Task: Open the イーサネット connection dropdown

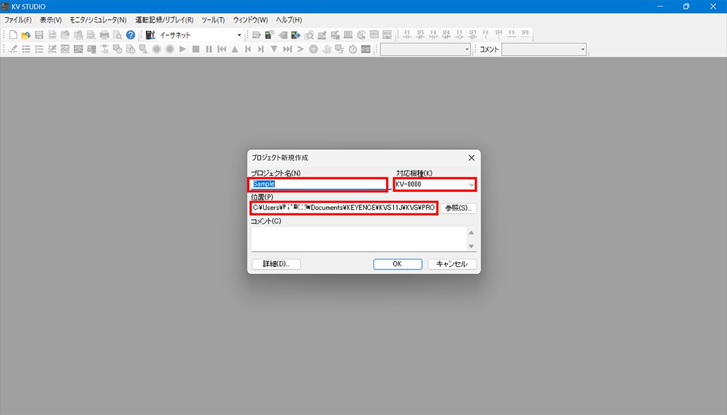Action: [239, 35]
